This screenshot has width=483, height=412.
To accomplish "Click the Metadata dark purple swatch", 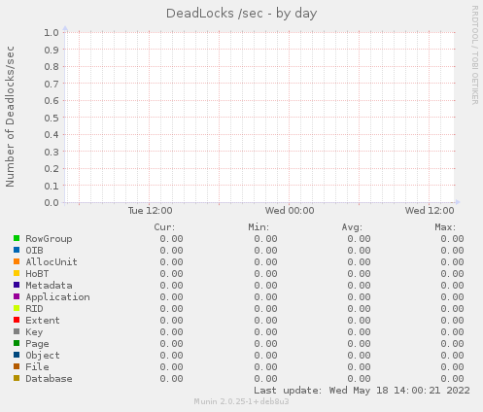I will tap(17, 285).
